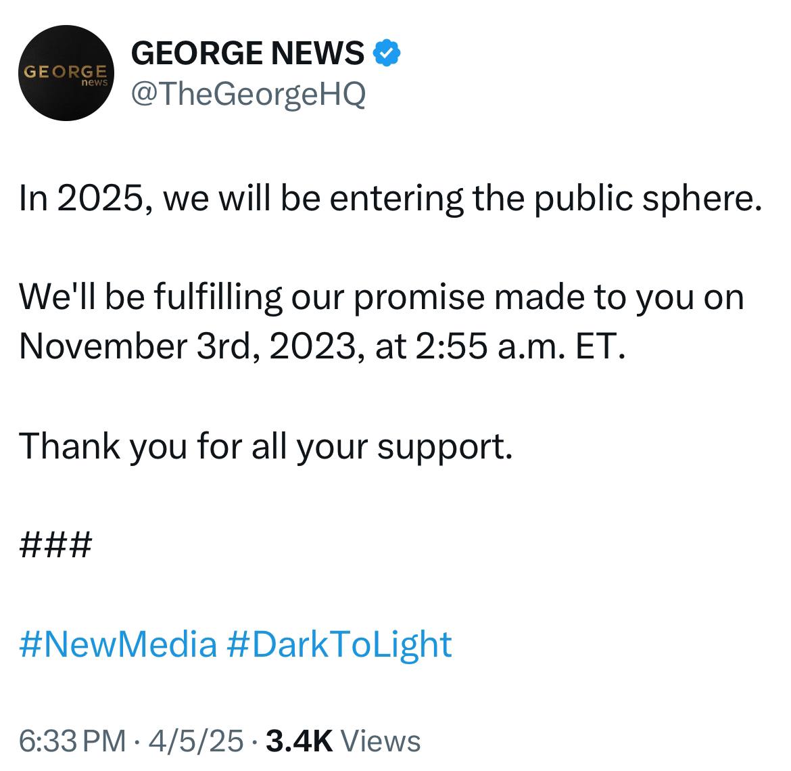Open the GEORGE NEWS circular profile avatar

66,73
